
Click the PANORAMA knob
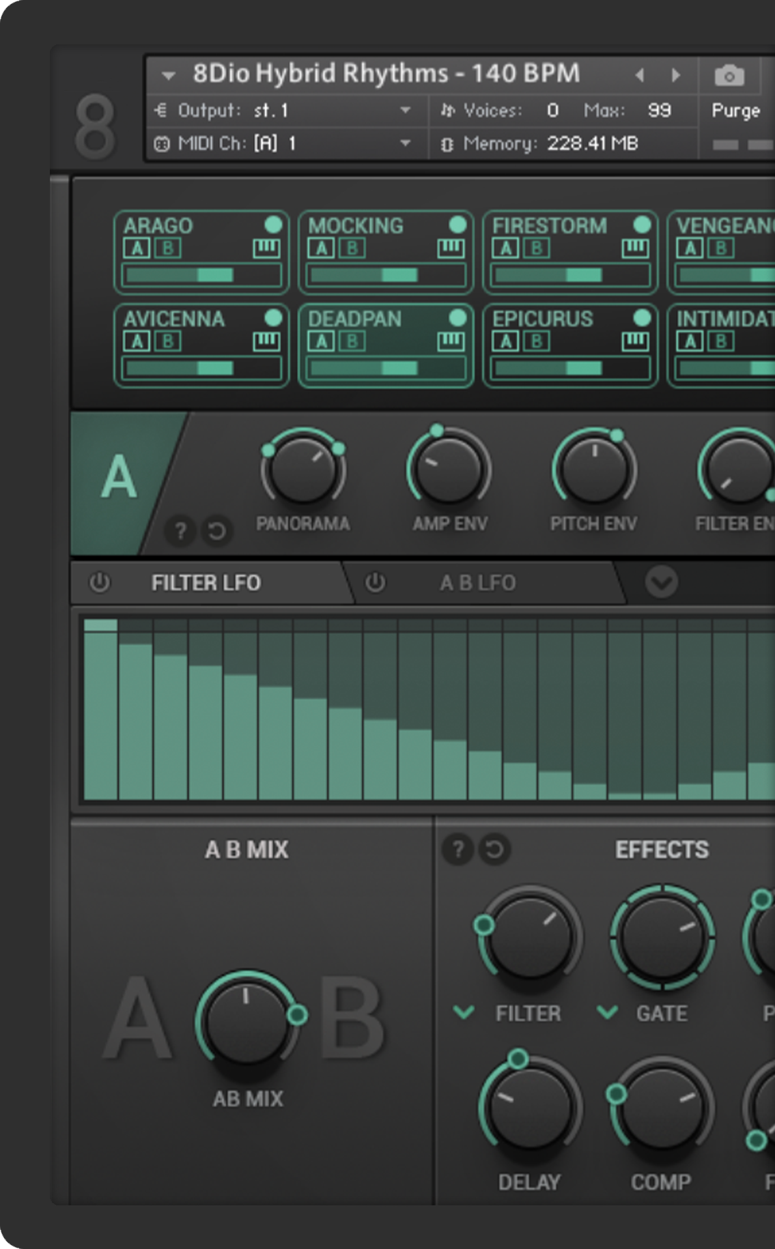[303, 470]
